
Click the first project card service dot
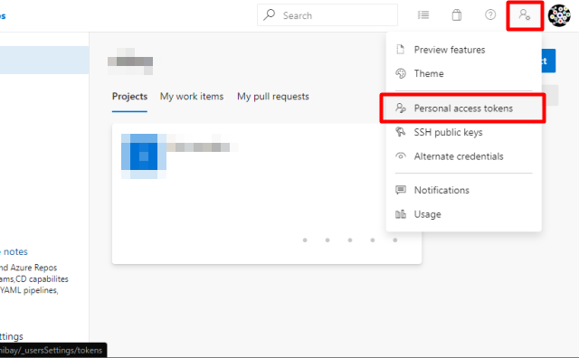(305, 240)
